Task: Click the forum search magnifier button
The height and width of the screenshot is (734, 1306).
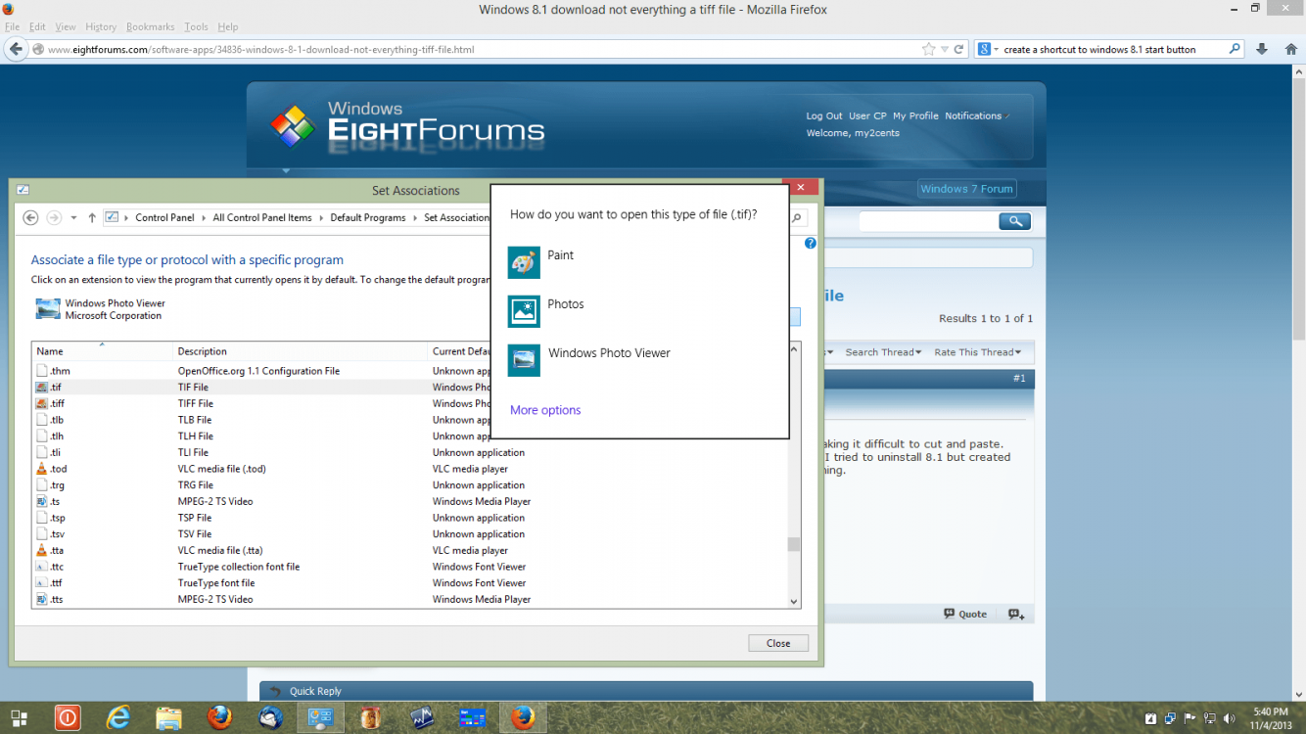Action: (x=1015, y=221)
